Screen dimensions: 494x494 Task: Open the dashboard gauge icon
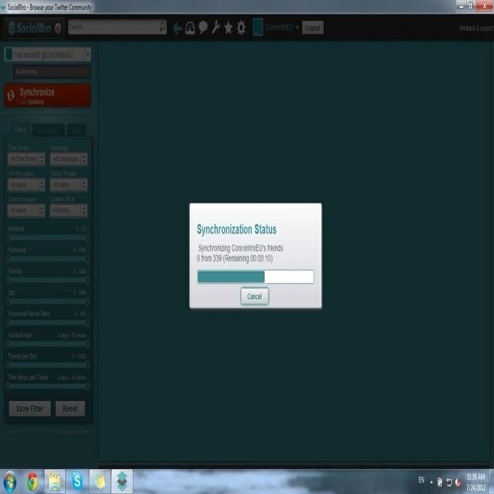click(x=190, y=28)
